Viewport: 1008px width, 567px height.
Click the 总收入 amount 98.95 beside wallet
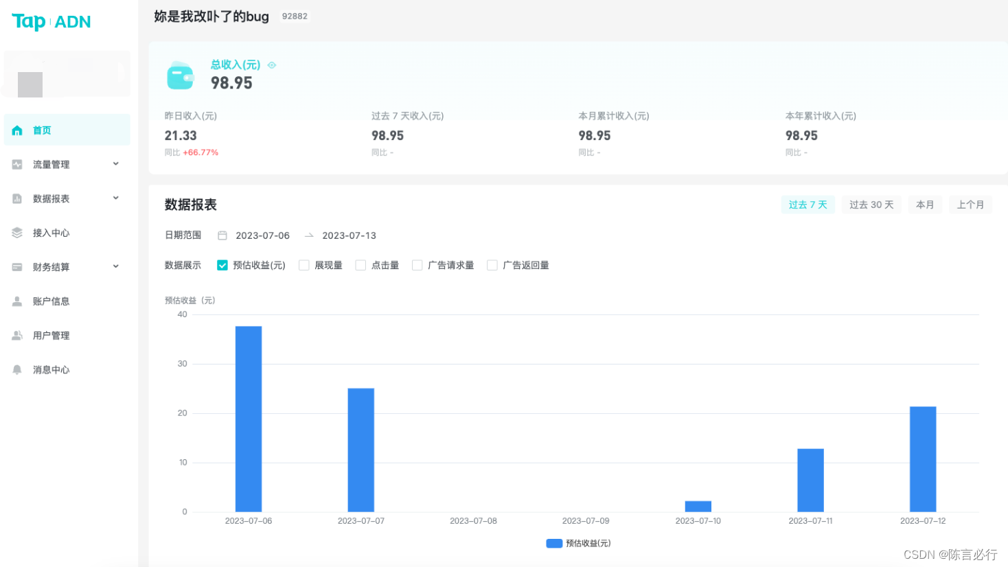[x=231, y=83]
